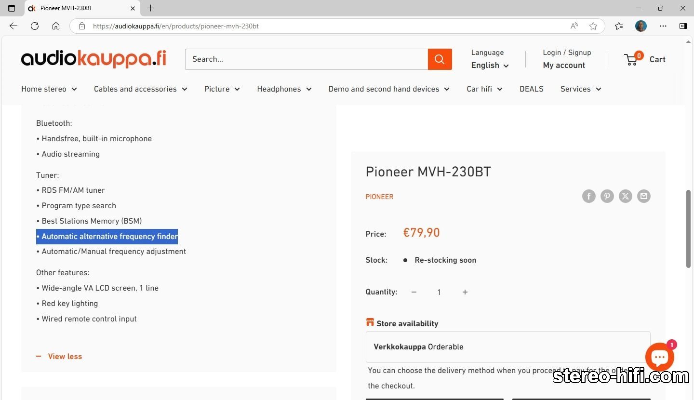Open the Language English dropdown
This screenshot has height=400, width=694.
[490, 66]
